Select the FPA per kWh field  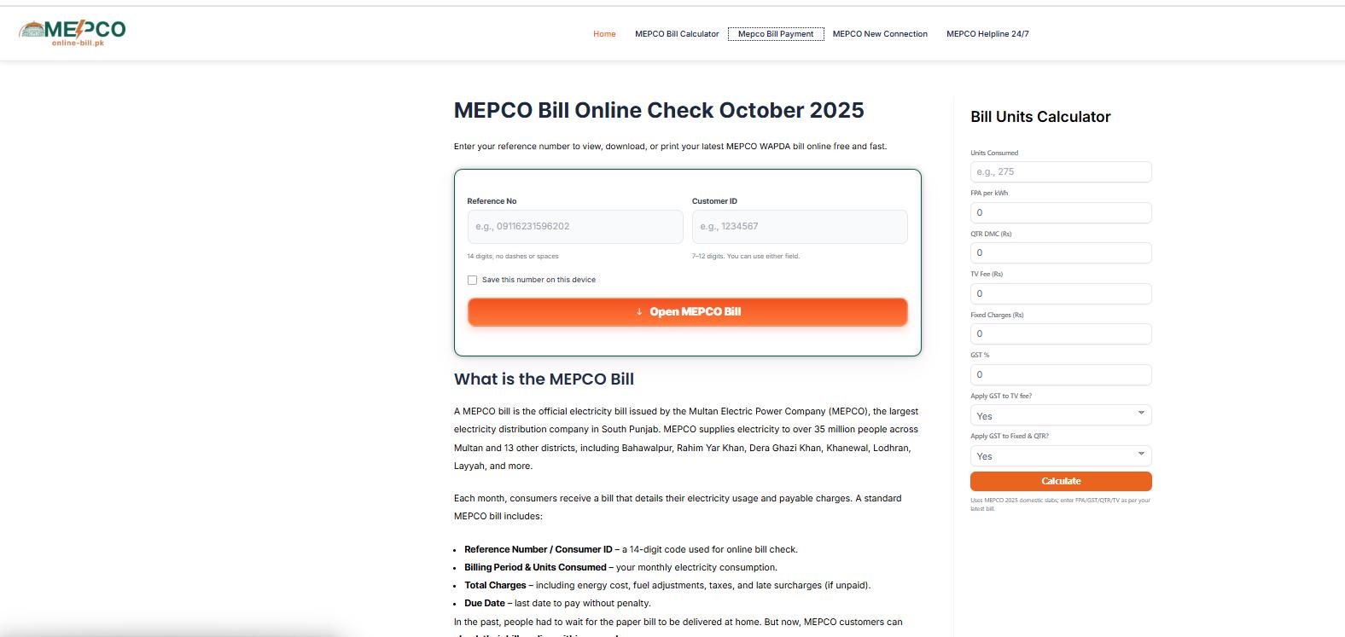click(1061, 212)
